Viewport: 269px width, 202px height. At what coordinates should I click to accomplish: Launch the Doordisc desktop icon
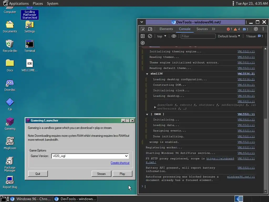click(x=10, y=85)
